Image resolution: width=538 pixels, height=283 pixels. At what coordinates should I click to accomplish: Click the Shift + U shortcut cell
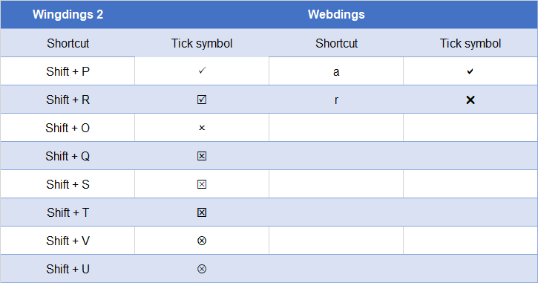[x=68, y=269]
